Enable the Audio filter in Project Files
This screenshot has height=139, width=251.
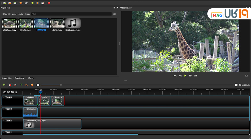21,14
